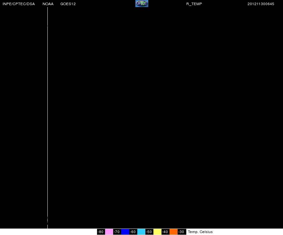Image resolution: width=283 pixels, height=235 pixels.
Task: Click the INPE/CPTEC/DSA header text
Action: (x=19, y=4)
